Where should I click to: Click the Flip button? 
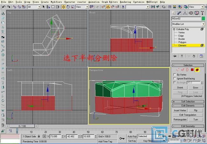[196, 110]
